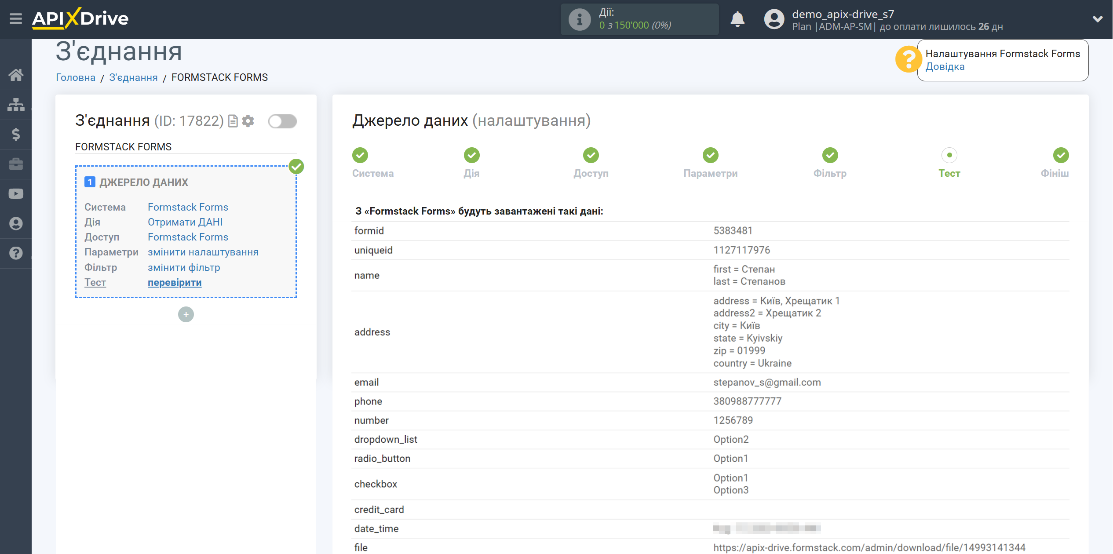The height and width of the screenshot is (554, 1113).
Task: Click the formid value 5383481
Action: pyautogui.click(x=733, y=231)
